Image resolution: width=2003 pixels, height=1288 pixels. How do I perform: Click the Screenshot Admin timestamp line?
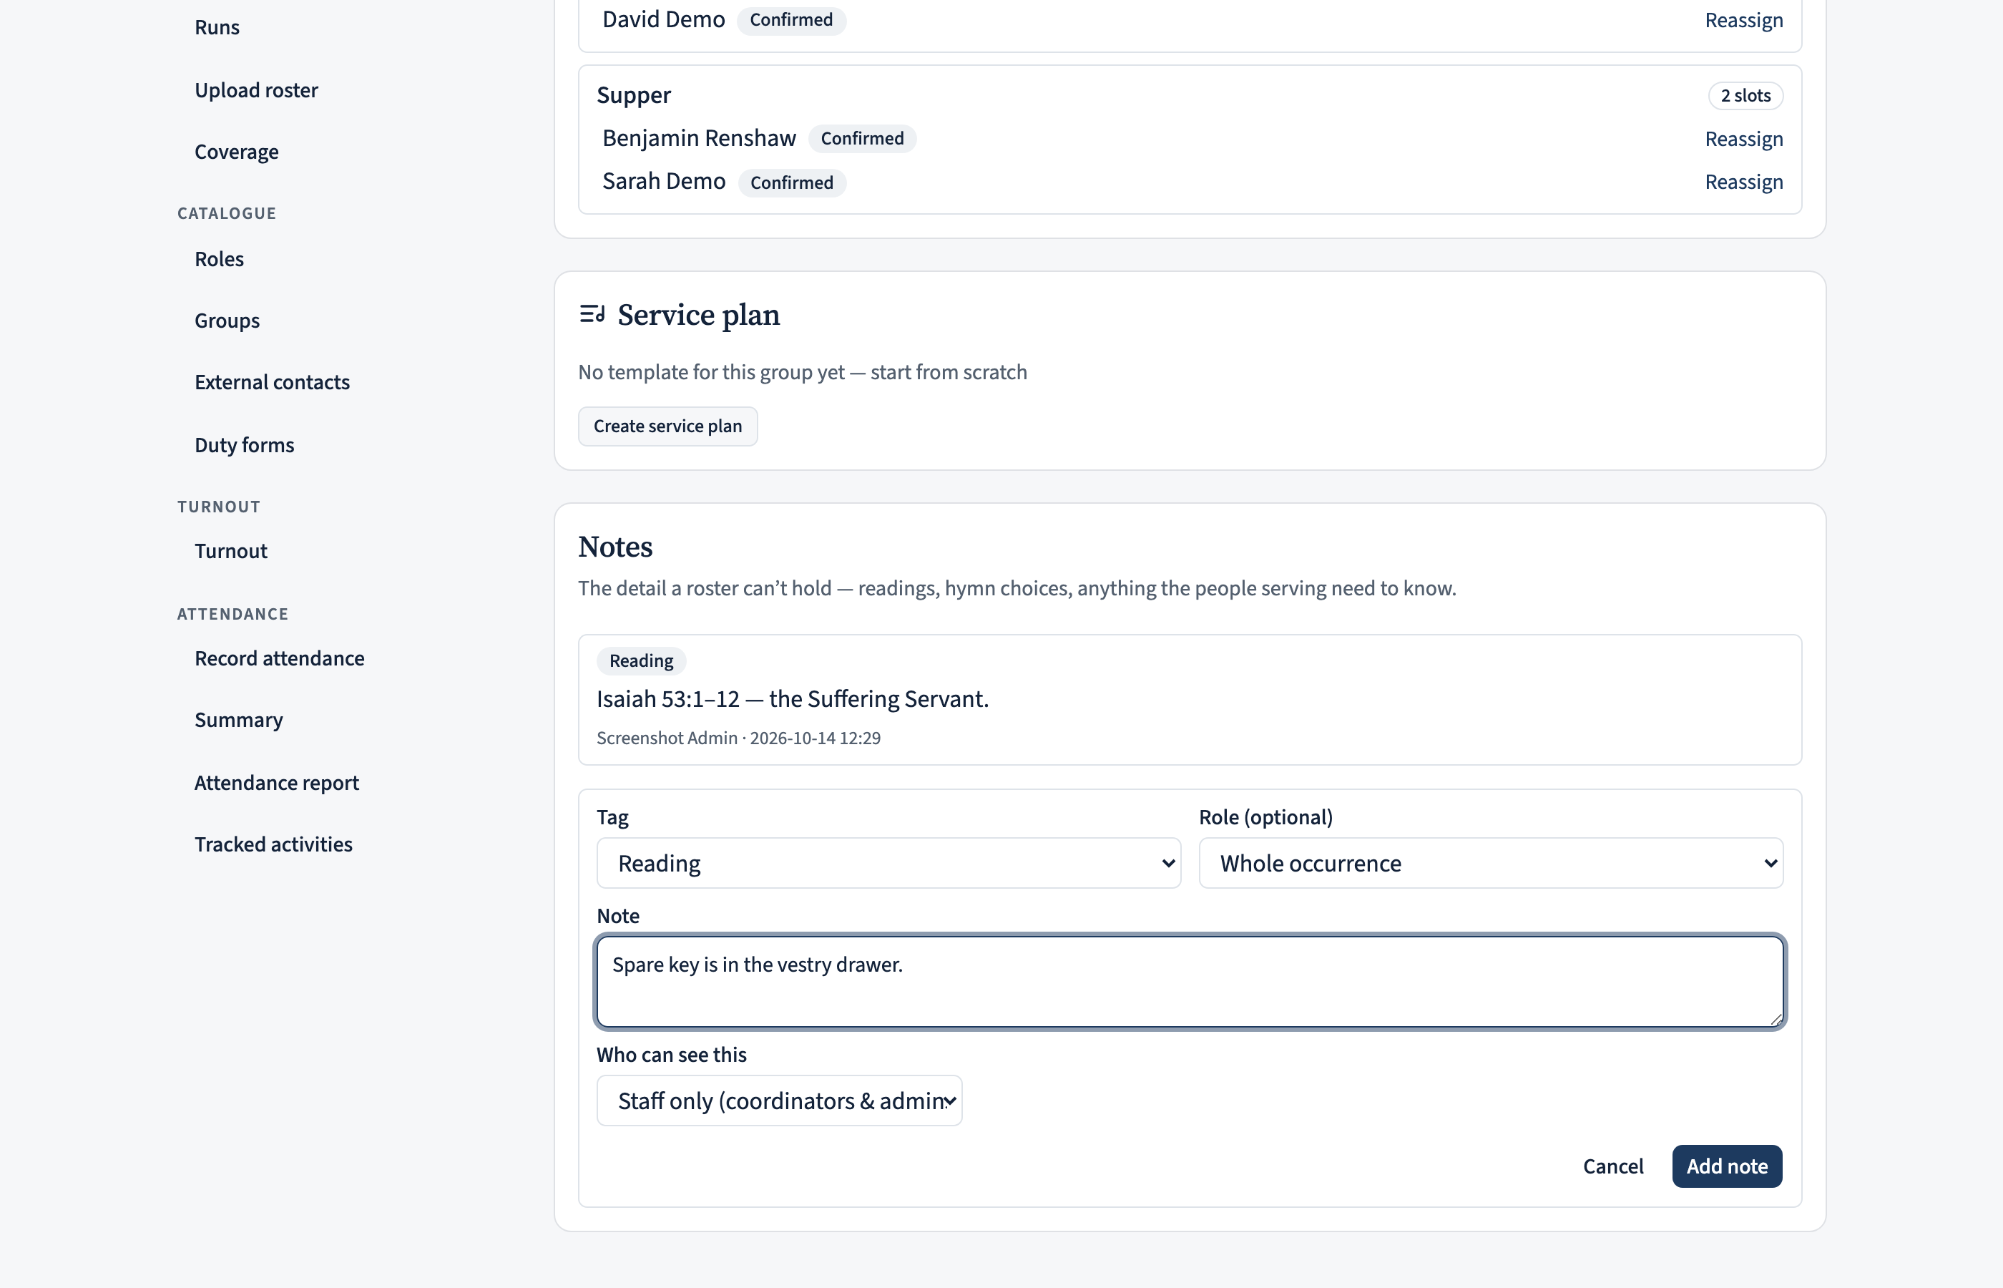(738, 738)
